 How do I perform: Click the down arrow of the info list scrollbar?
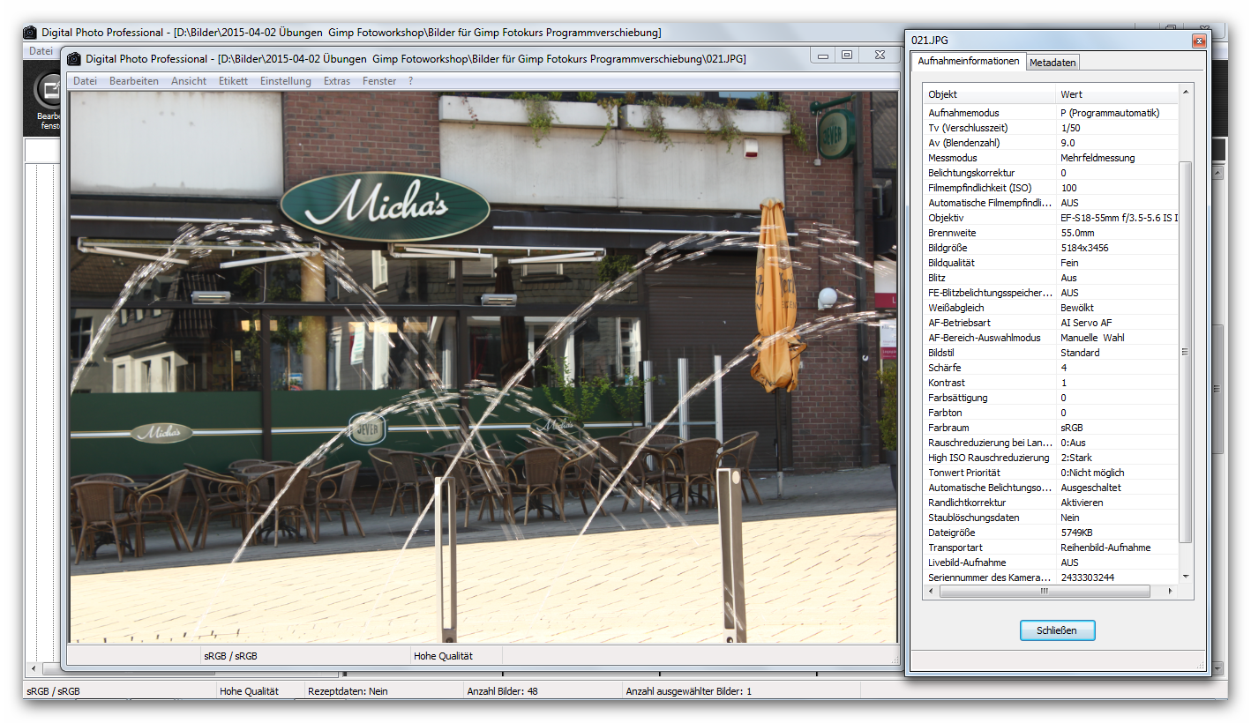(1185, 577)
